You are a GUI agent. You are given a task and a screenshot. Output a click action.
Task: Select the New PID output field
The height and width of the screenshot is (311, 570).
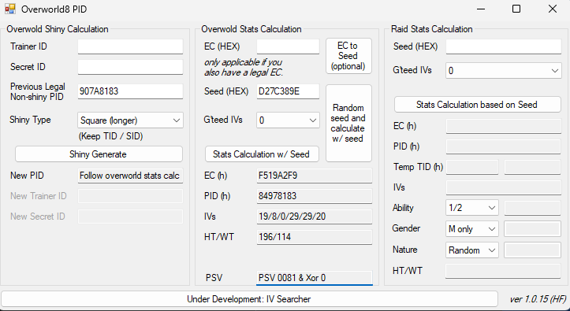130,176
